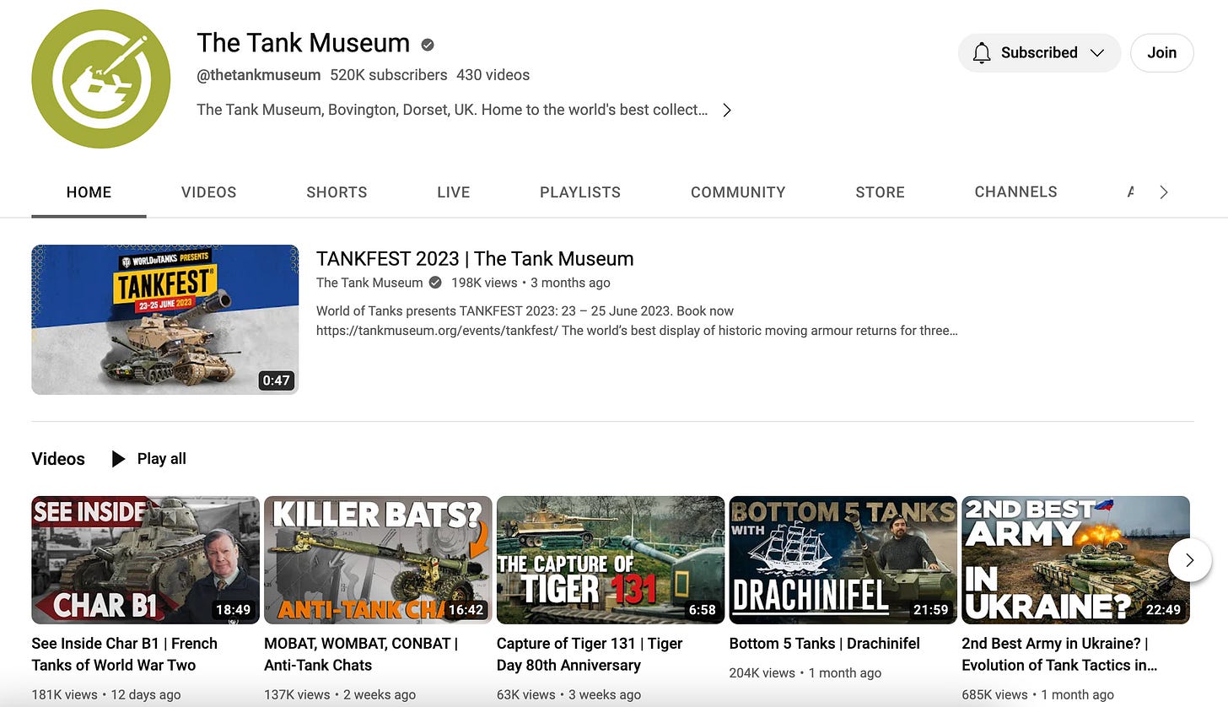Image resolution: width=1228 pixels, height=707 pixels.
Task: Click 18:49 duration badge on Char B1
Action: point(233,609)
